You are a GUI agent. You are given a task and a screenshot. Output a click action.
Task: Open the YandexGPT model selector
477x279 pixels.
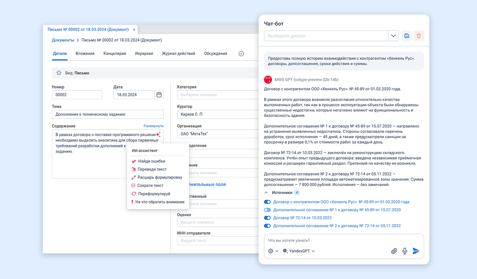pyautogui.click(x=299, y=251)
